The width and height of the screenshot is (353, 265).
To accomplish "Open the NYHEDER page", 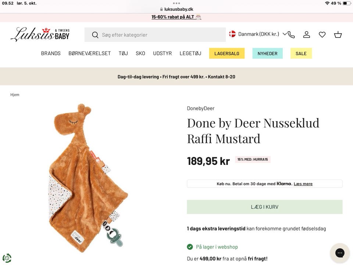I will 267,53.
